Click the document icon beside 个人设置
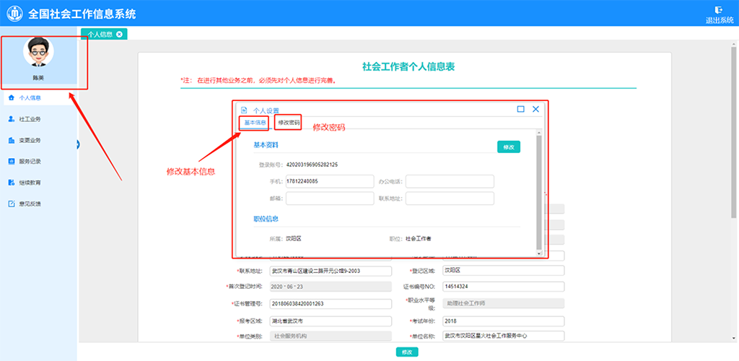The width and height of the screenshot is (739, 361). [244, 109]
